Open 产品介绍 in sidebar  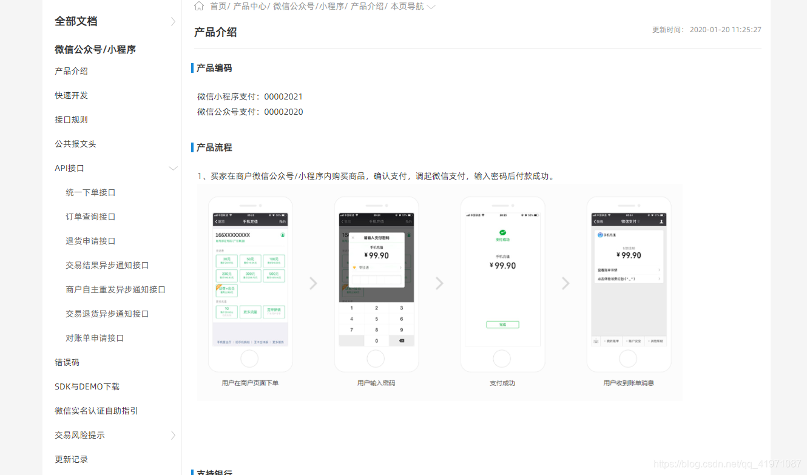point(71,71)
